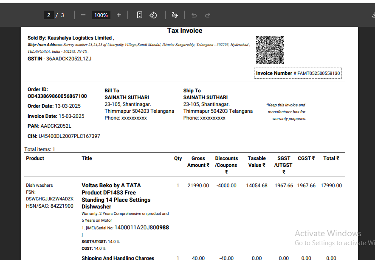375x260 pixels.
Task: Click Invoice Date 15-03-2025
Action: 56,116
